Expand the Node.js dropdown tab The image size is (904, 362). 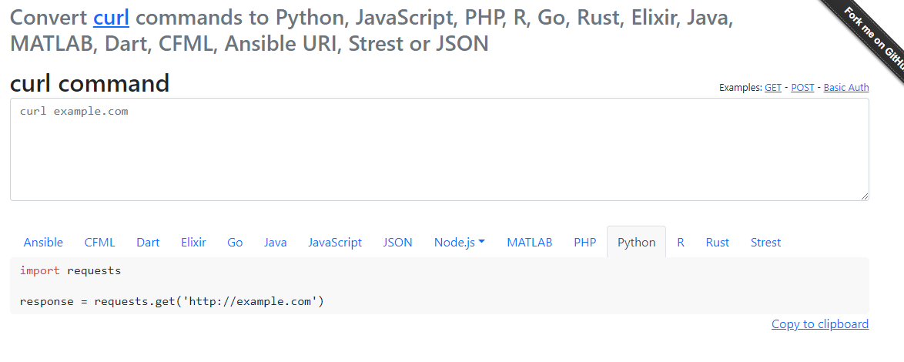coord(459,242)
